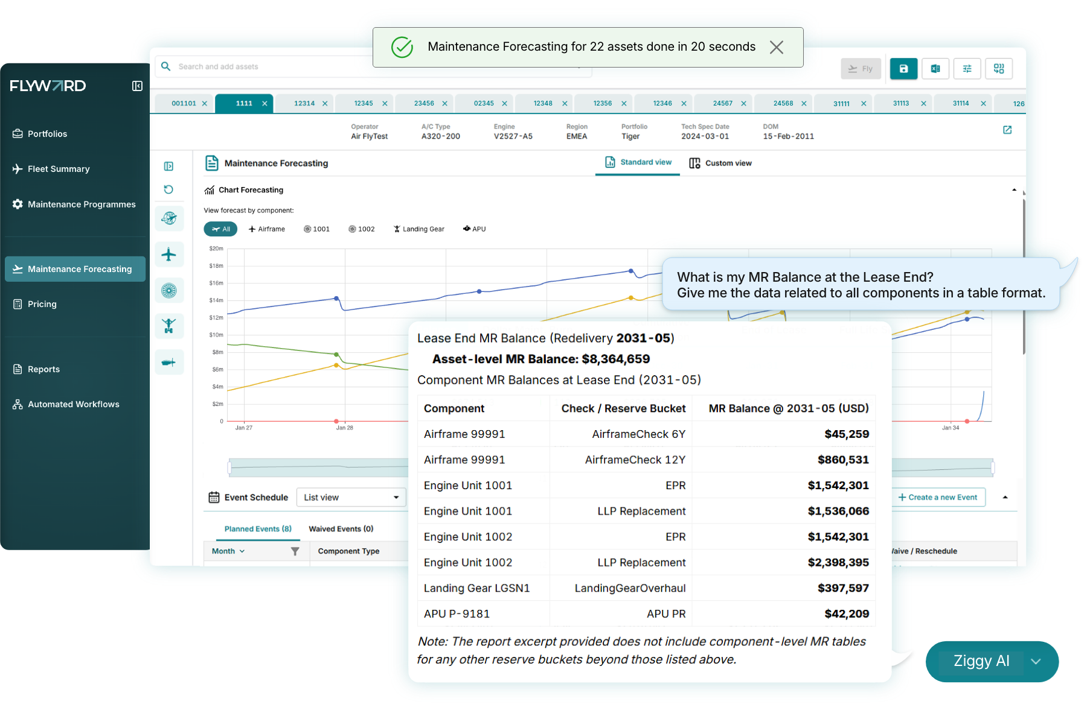Toggle the APU forecast filter chip
Viewport: 1087px width, 710px height.
click(475, 229)
